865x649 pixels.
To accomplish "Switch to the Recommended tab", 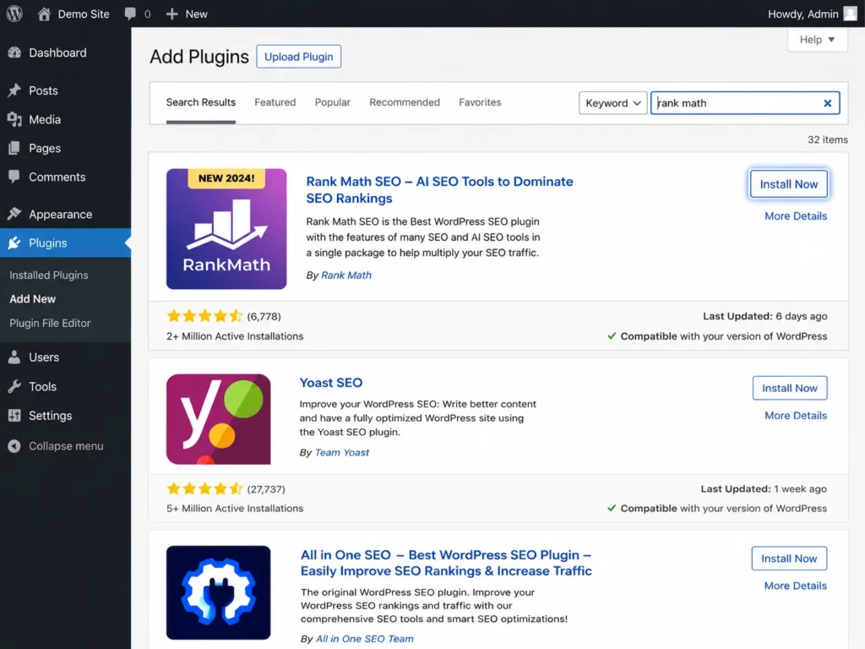I will pyautogui.click(x=405, y=102).
